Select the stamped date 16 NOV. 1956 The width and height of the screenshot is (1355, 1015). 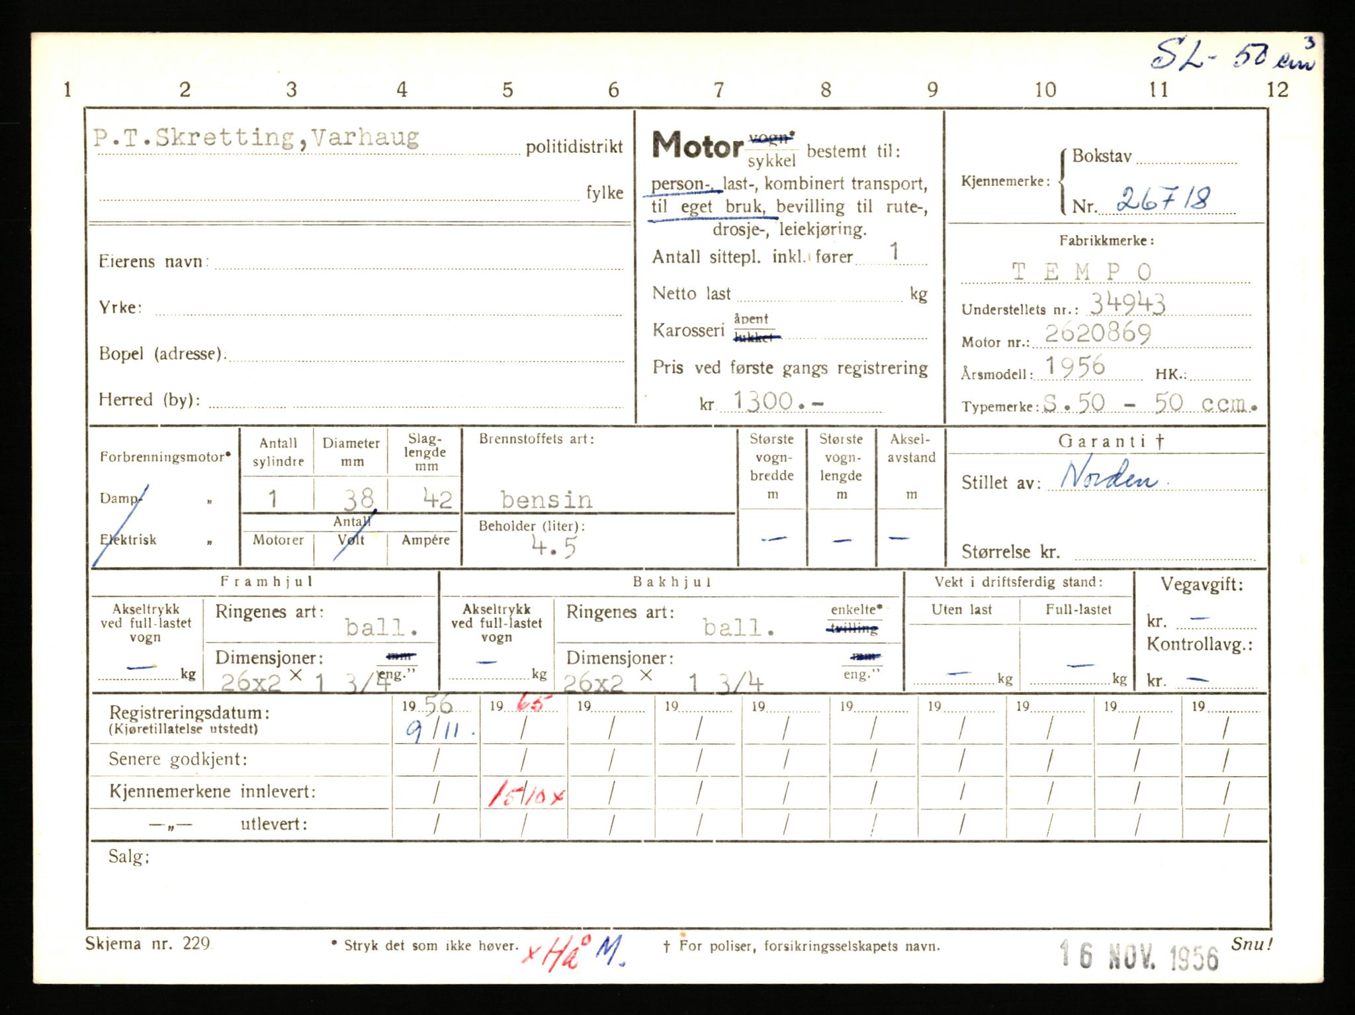point(1138,957)
